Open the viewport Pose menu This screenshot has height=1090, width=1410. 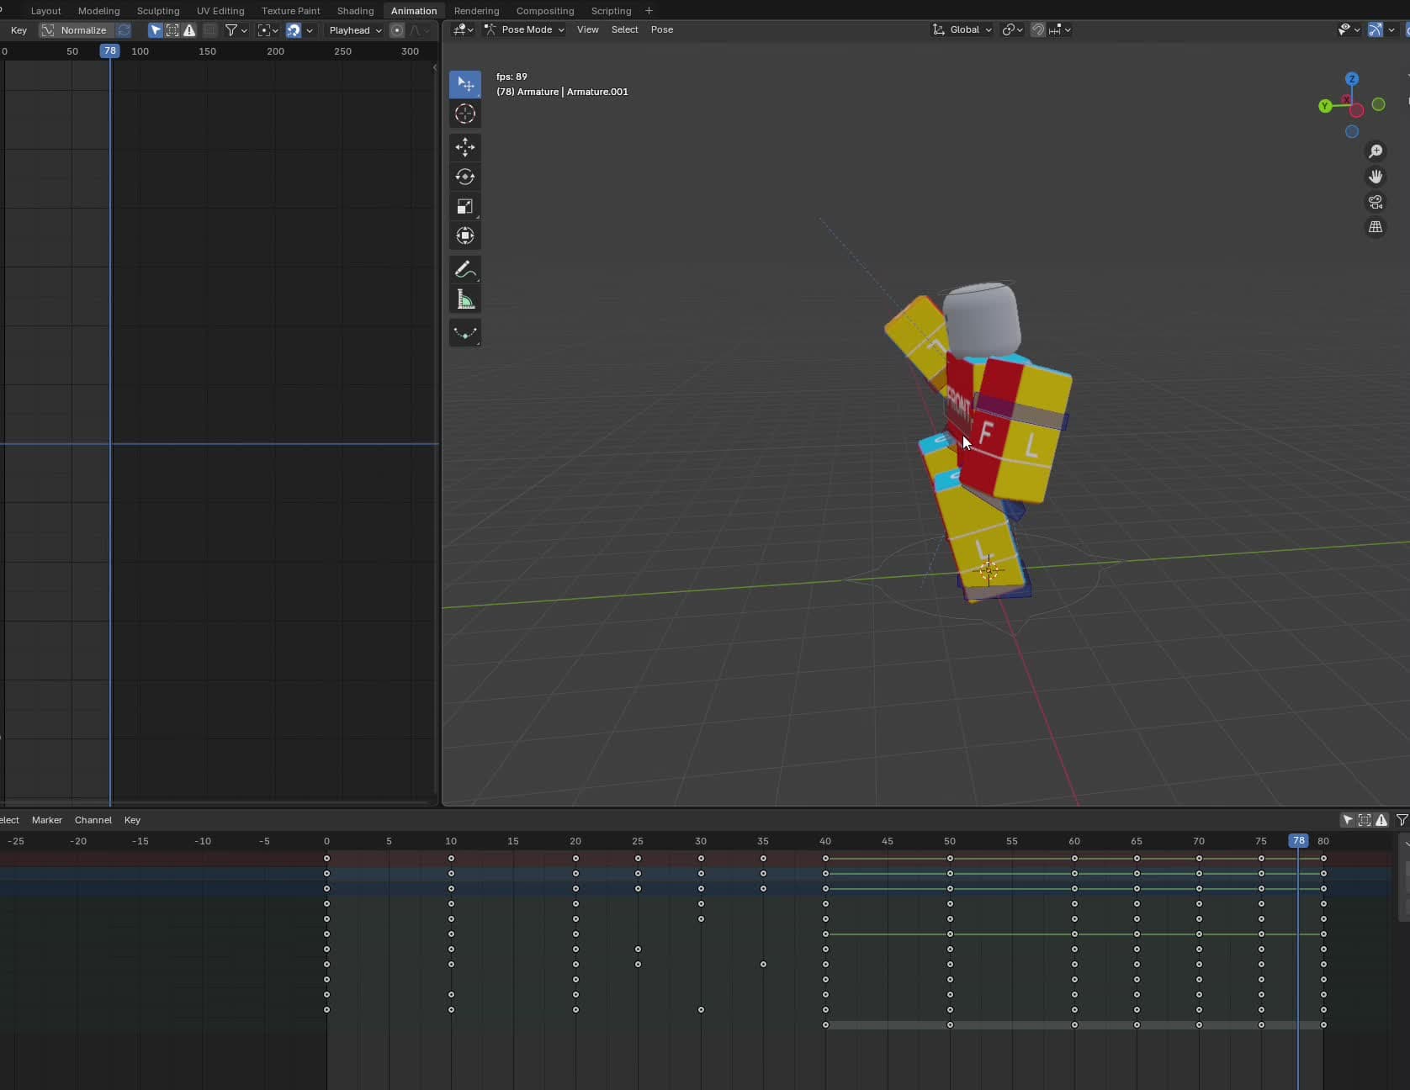[x=662, y=29]
